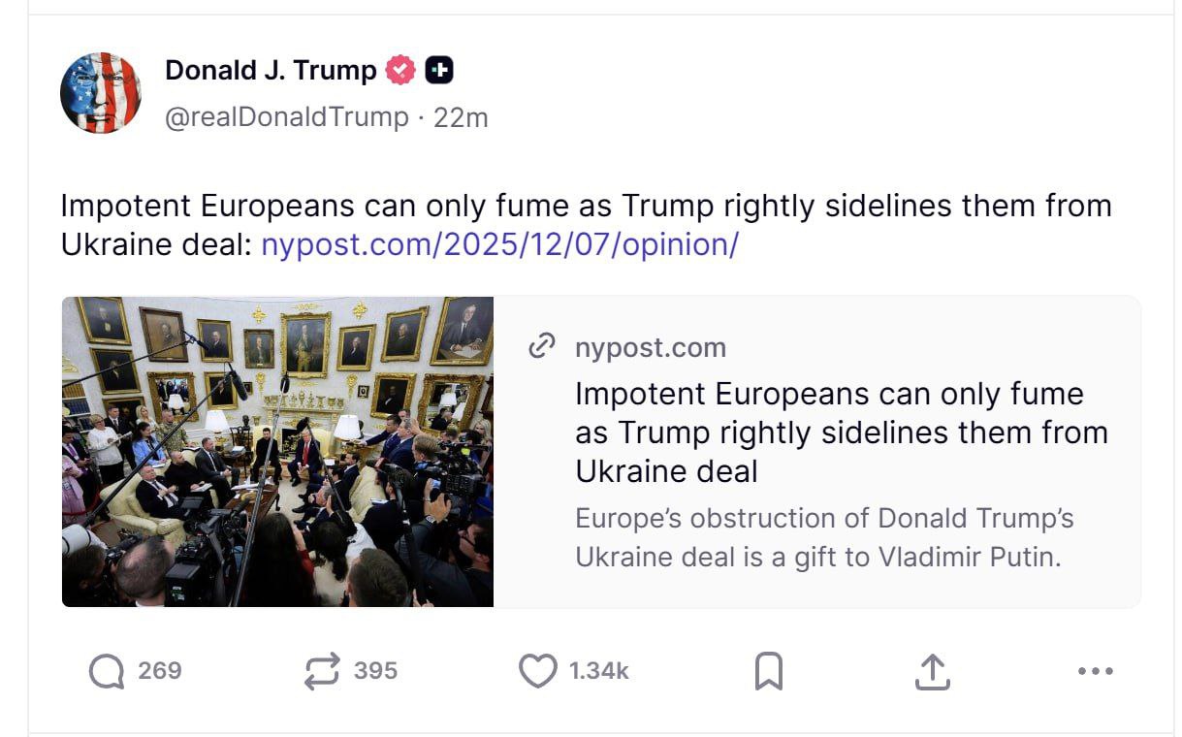Click Donald J. Trump's profile avatar

click(101, 92)
